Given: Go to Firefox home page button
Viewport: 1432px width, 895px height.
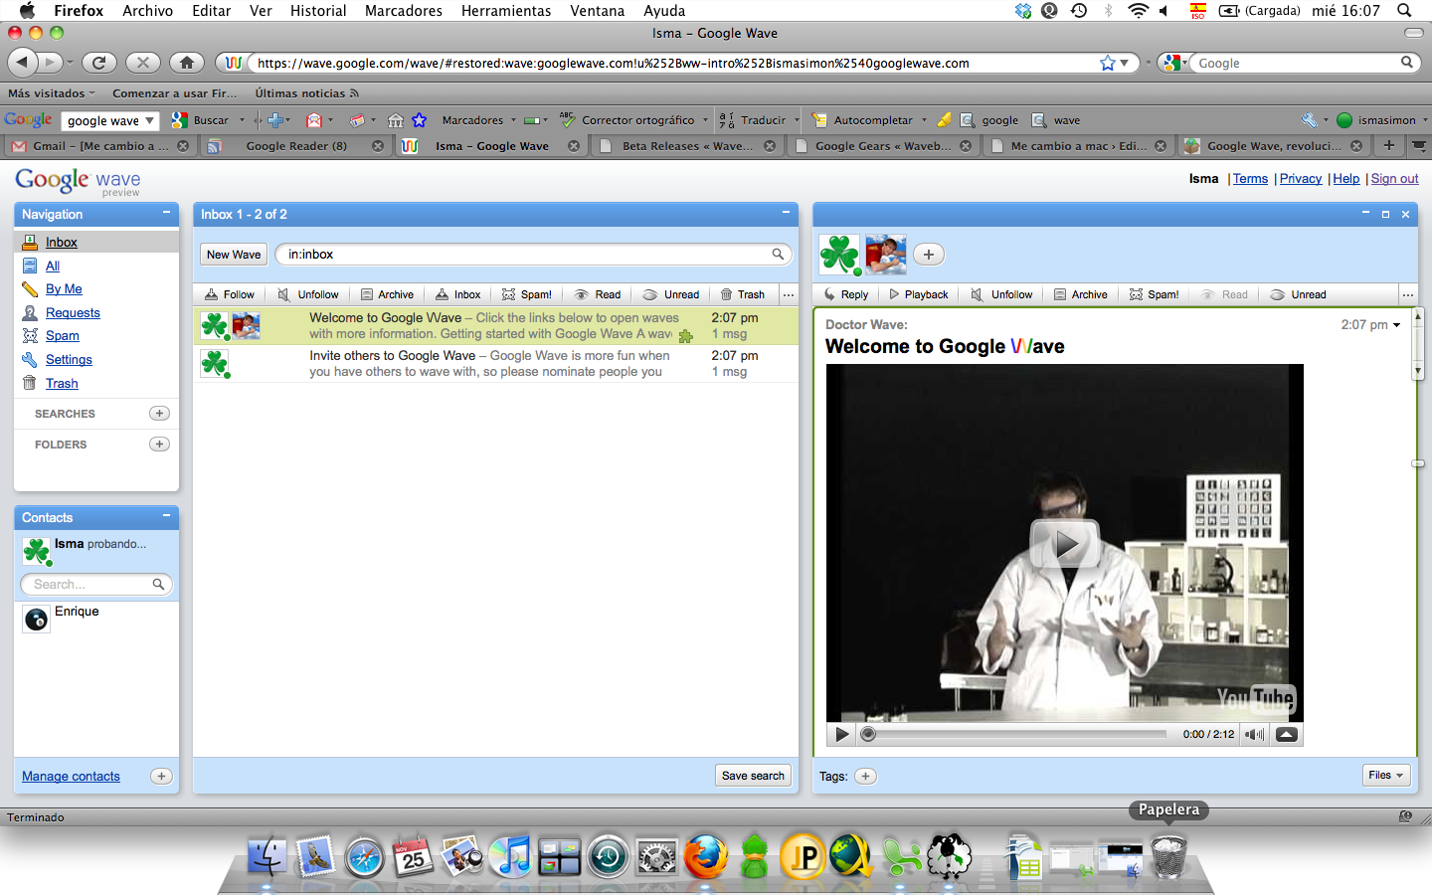Looking at the screenshot, I should 187,63.
